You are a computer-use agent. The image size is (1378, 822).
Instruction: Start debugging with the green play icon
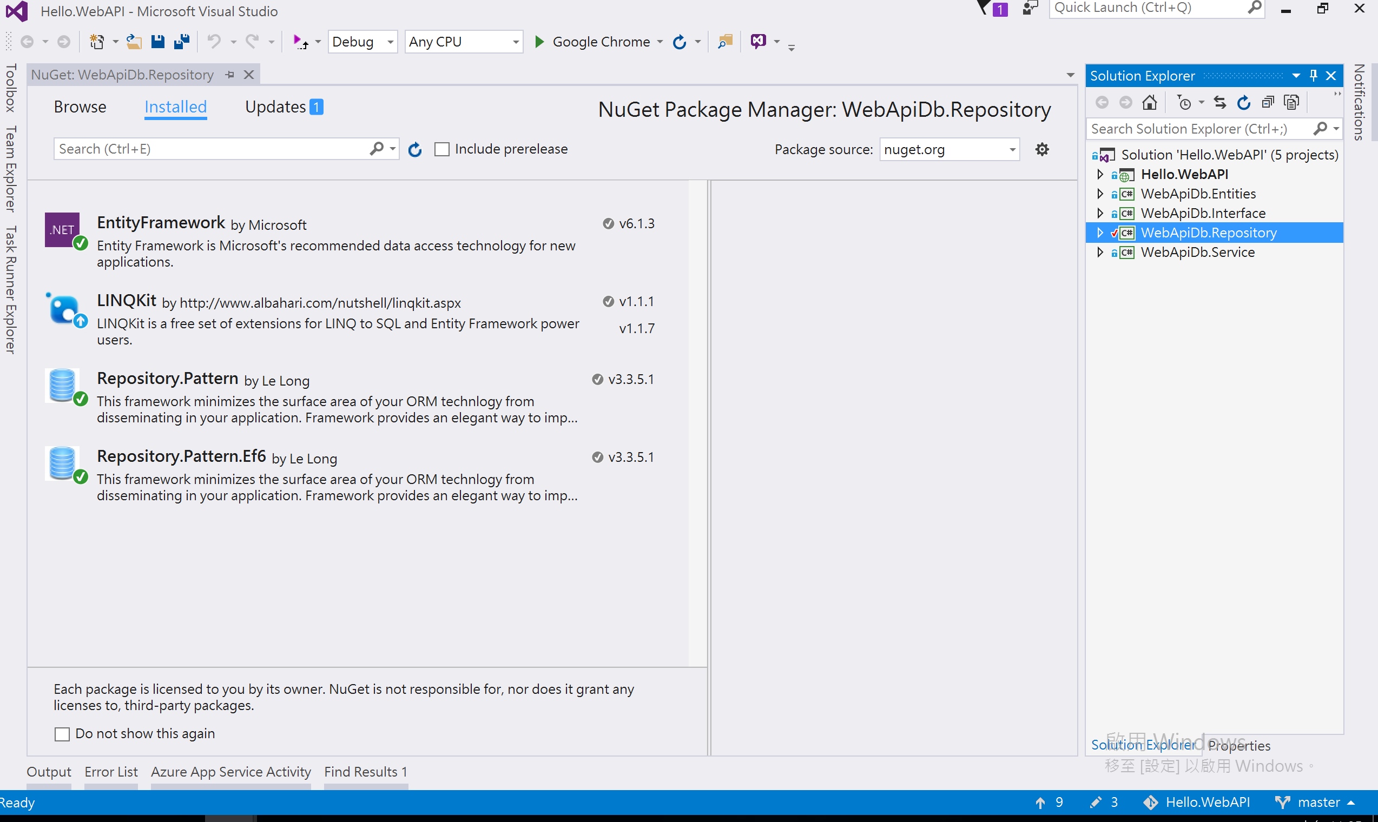(x=539, y=42)
